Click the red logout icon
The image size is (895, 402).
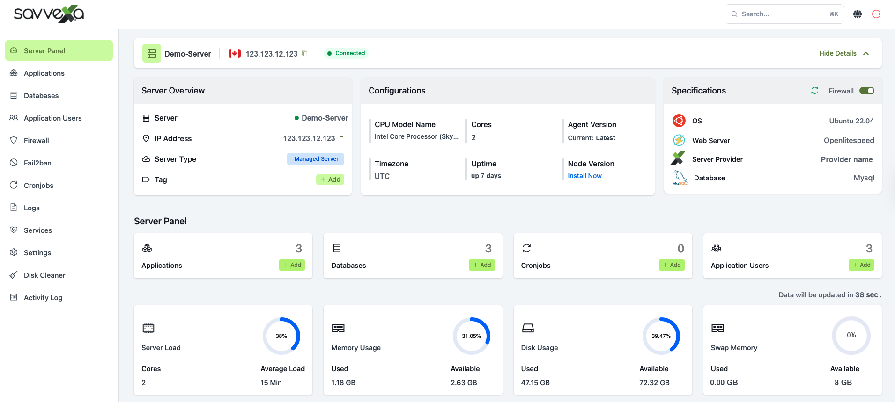(x=876, y=14)
